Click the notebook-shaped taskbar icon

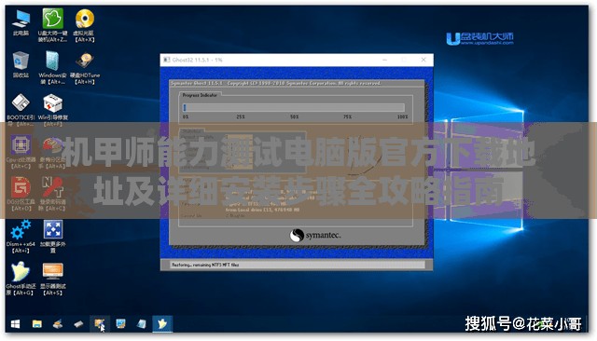[141, 324]
